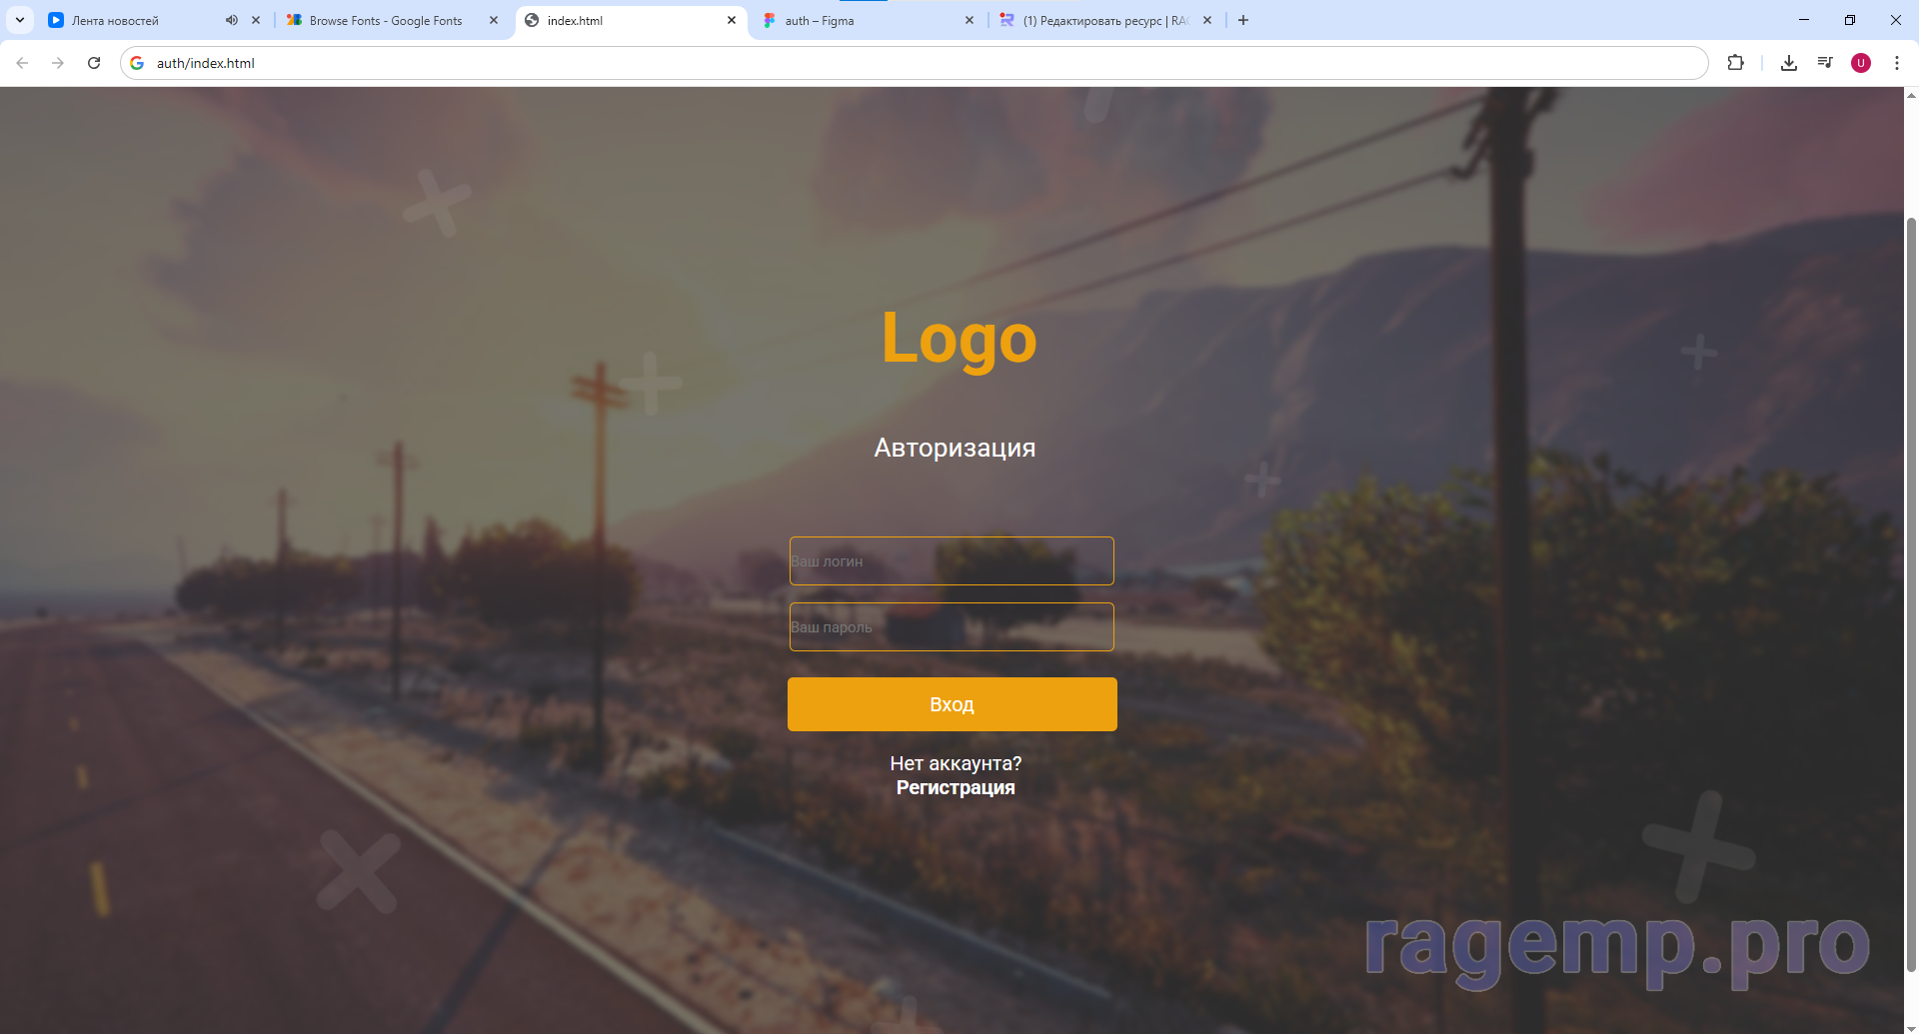Close the index.html tab

732,20
